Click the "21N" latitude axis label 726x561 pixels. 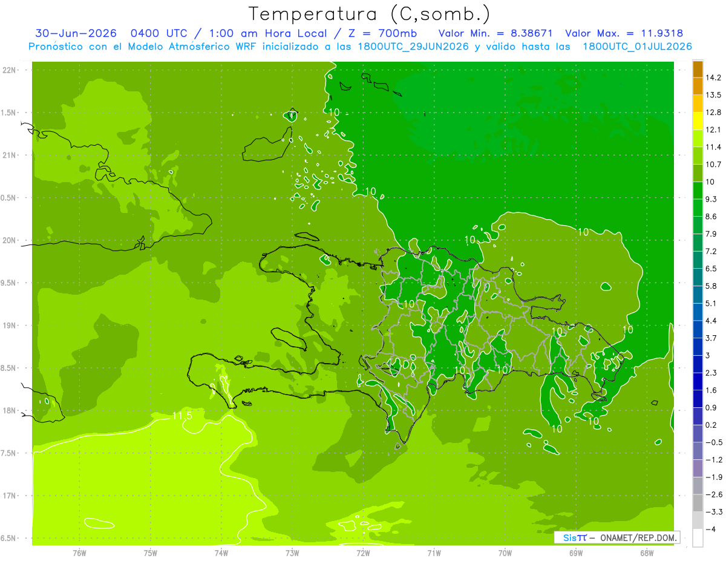tap(10, 155)
